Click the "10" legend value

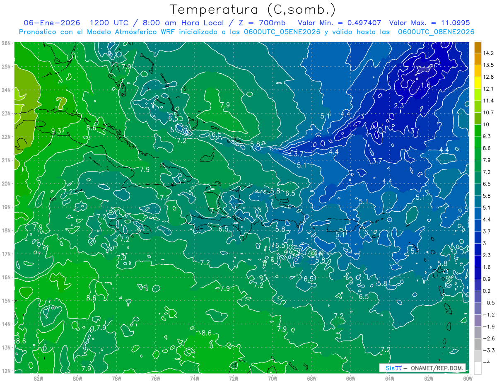pos(486,125)
